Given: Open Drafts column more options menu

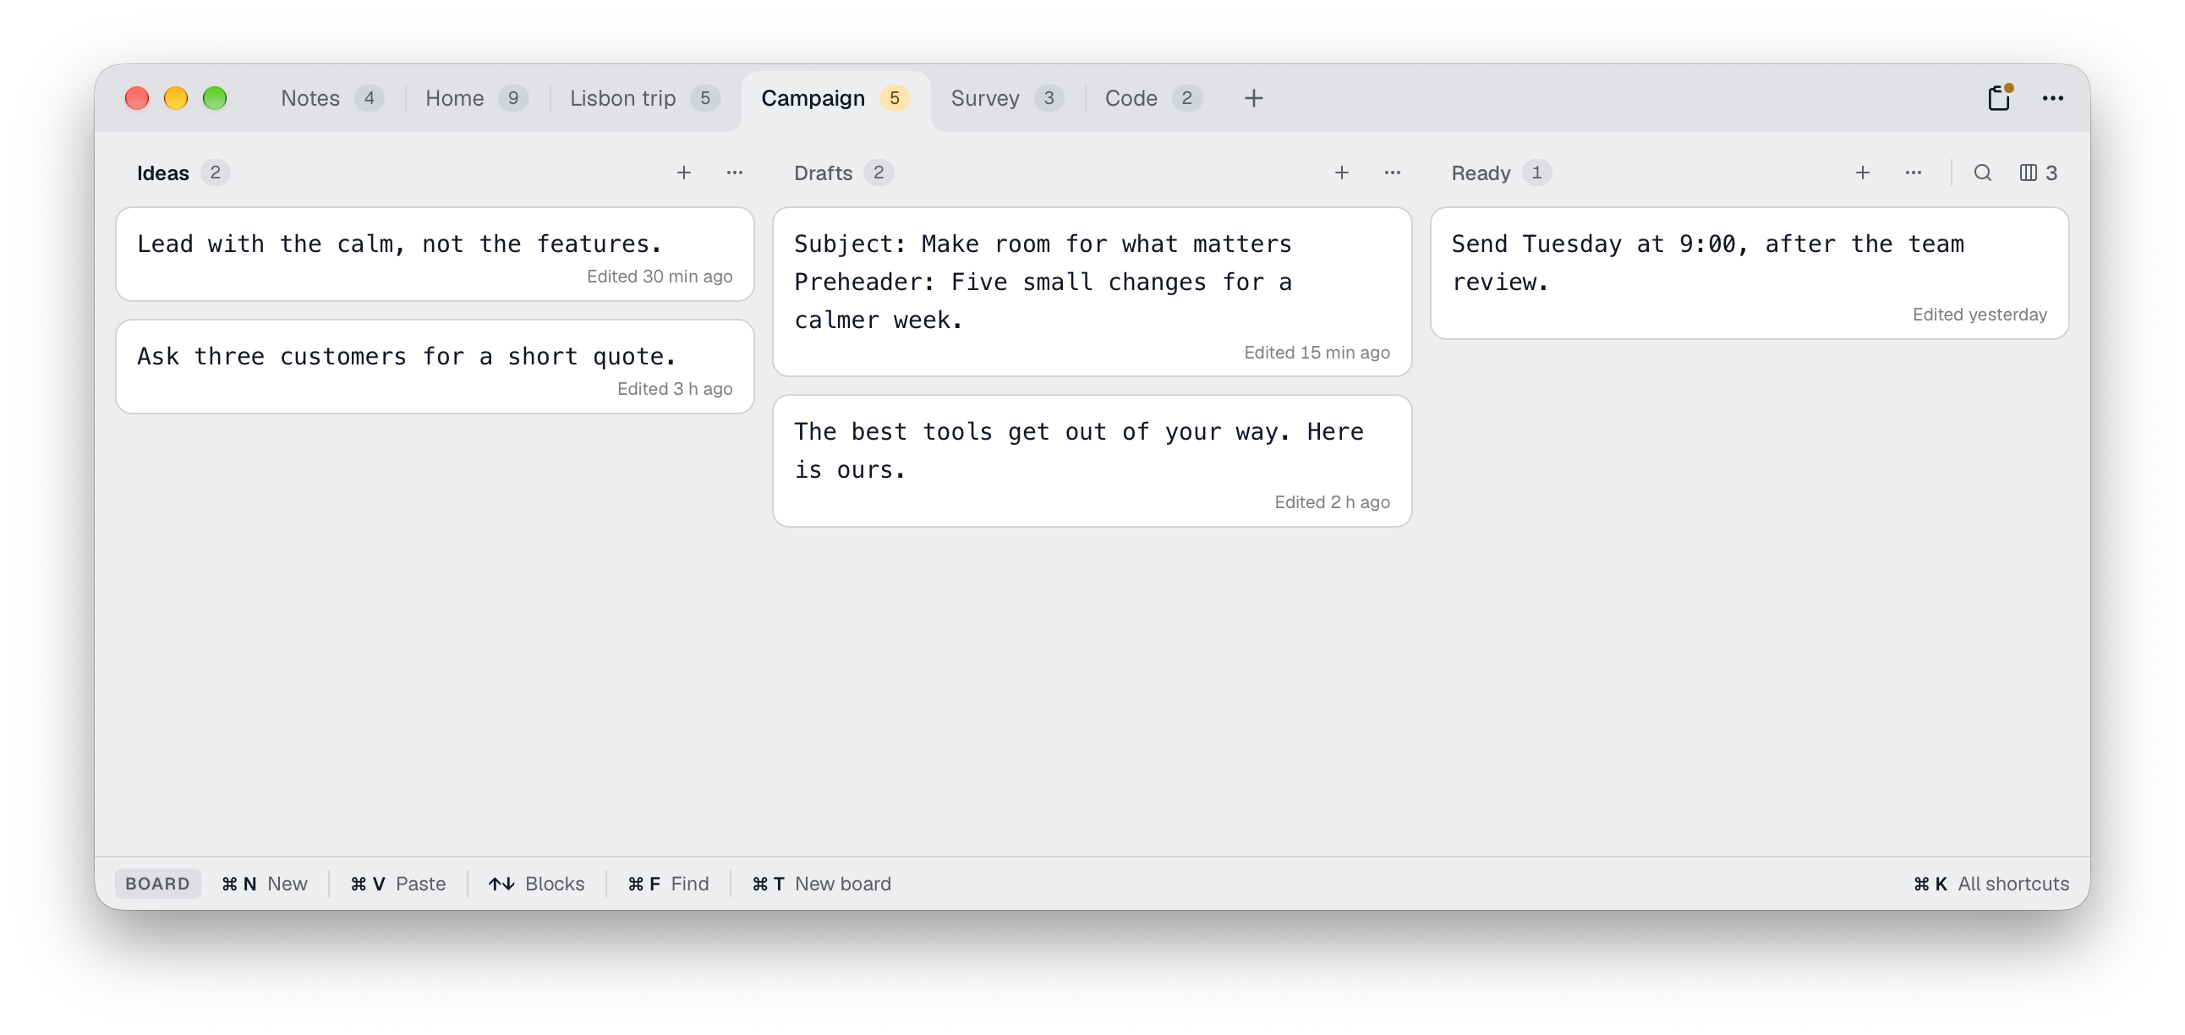Looking at the screenshot, I should pos(1392,173).
